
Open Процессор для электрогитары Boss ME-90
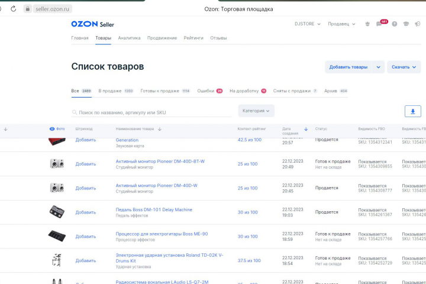162,234
